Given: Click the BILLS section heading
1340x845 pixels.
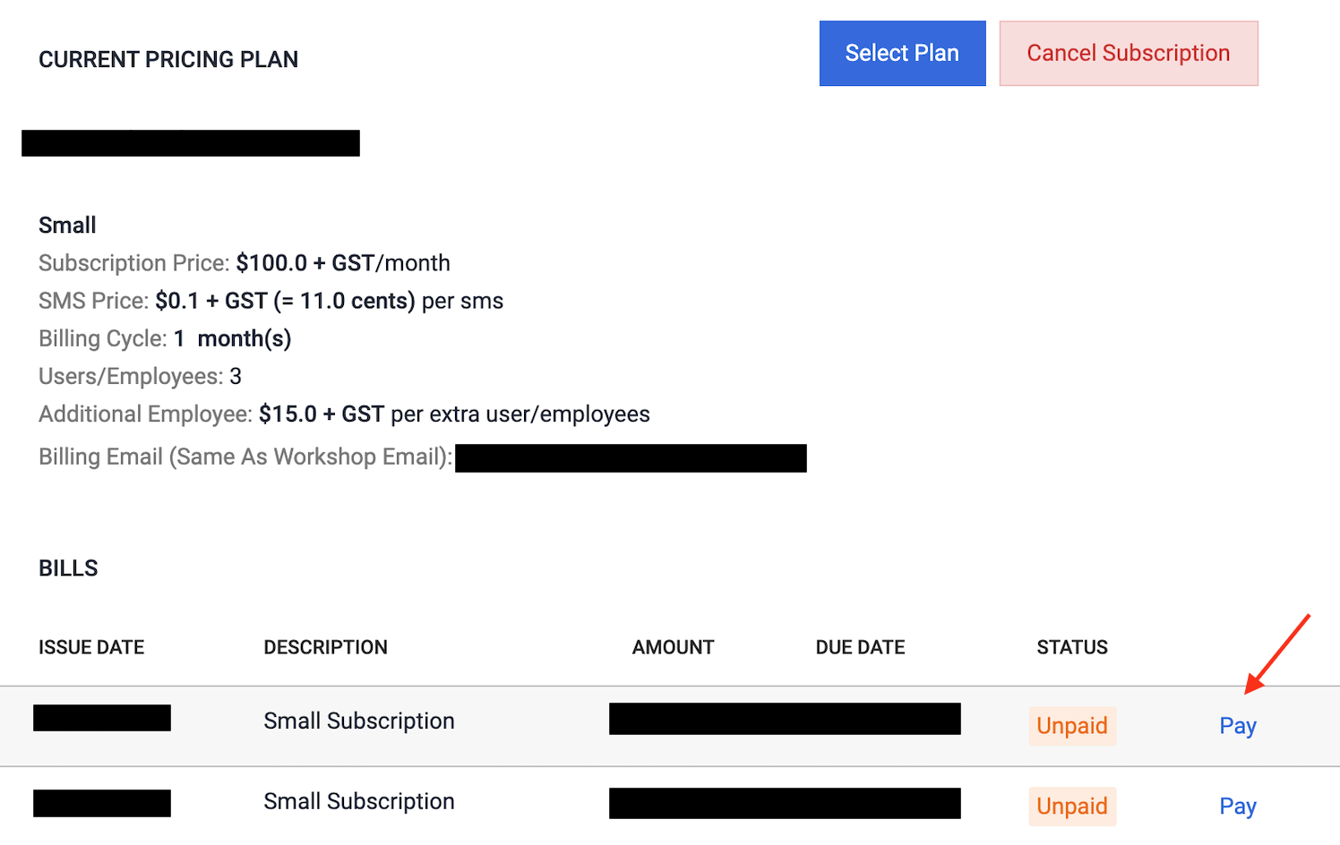Looking at the screenshot, I should coord(68,568).
